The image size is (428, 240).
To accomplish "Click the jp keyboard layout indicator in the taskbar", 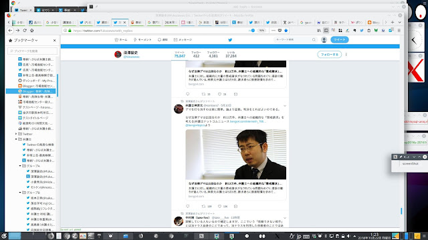I will [x=299, y=236].
